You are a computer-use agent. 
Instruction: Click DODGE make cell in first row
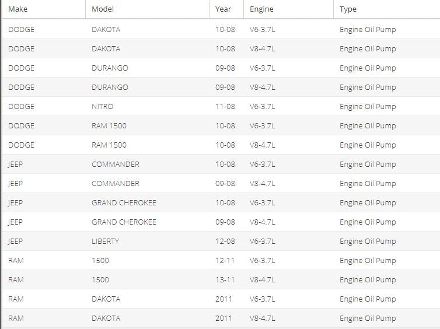(22, 29)
